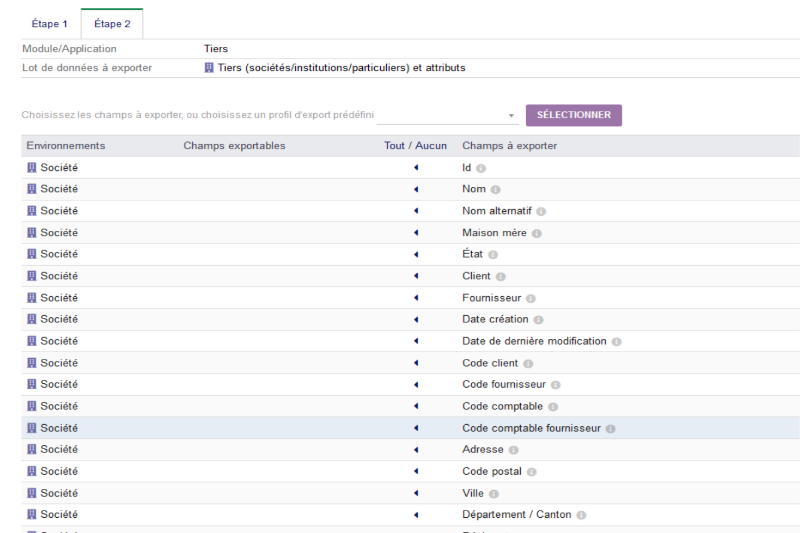810x533 pixels.
Task: Remove Date création field using its arrow
Action: (x=416, y=320)
